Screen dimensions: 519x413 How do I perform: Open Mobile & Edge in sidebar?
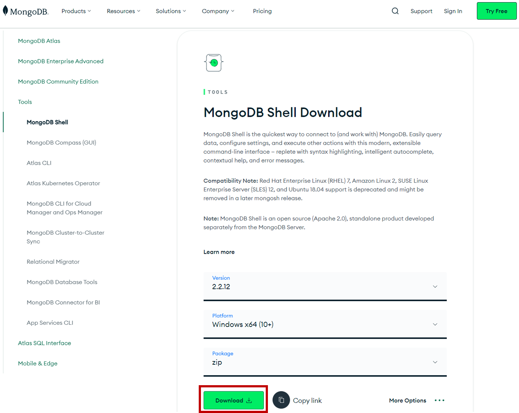(38, 363)
